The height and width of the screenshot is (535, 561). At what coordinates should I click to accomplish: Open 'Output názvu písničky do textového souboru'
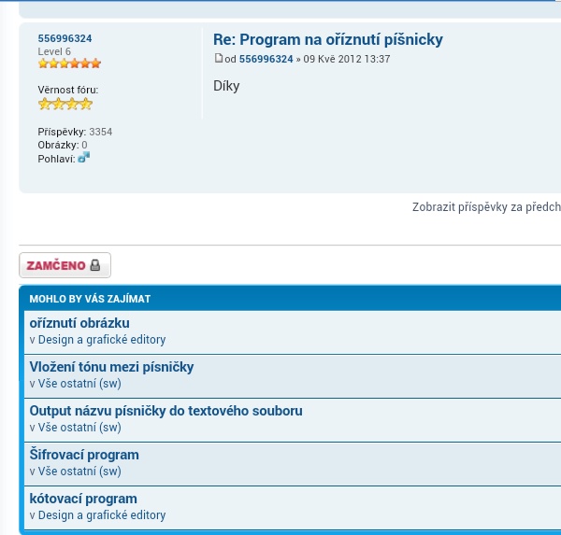[165, 411]
